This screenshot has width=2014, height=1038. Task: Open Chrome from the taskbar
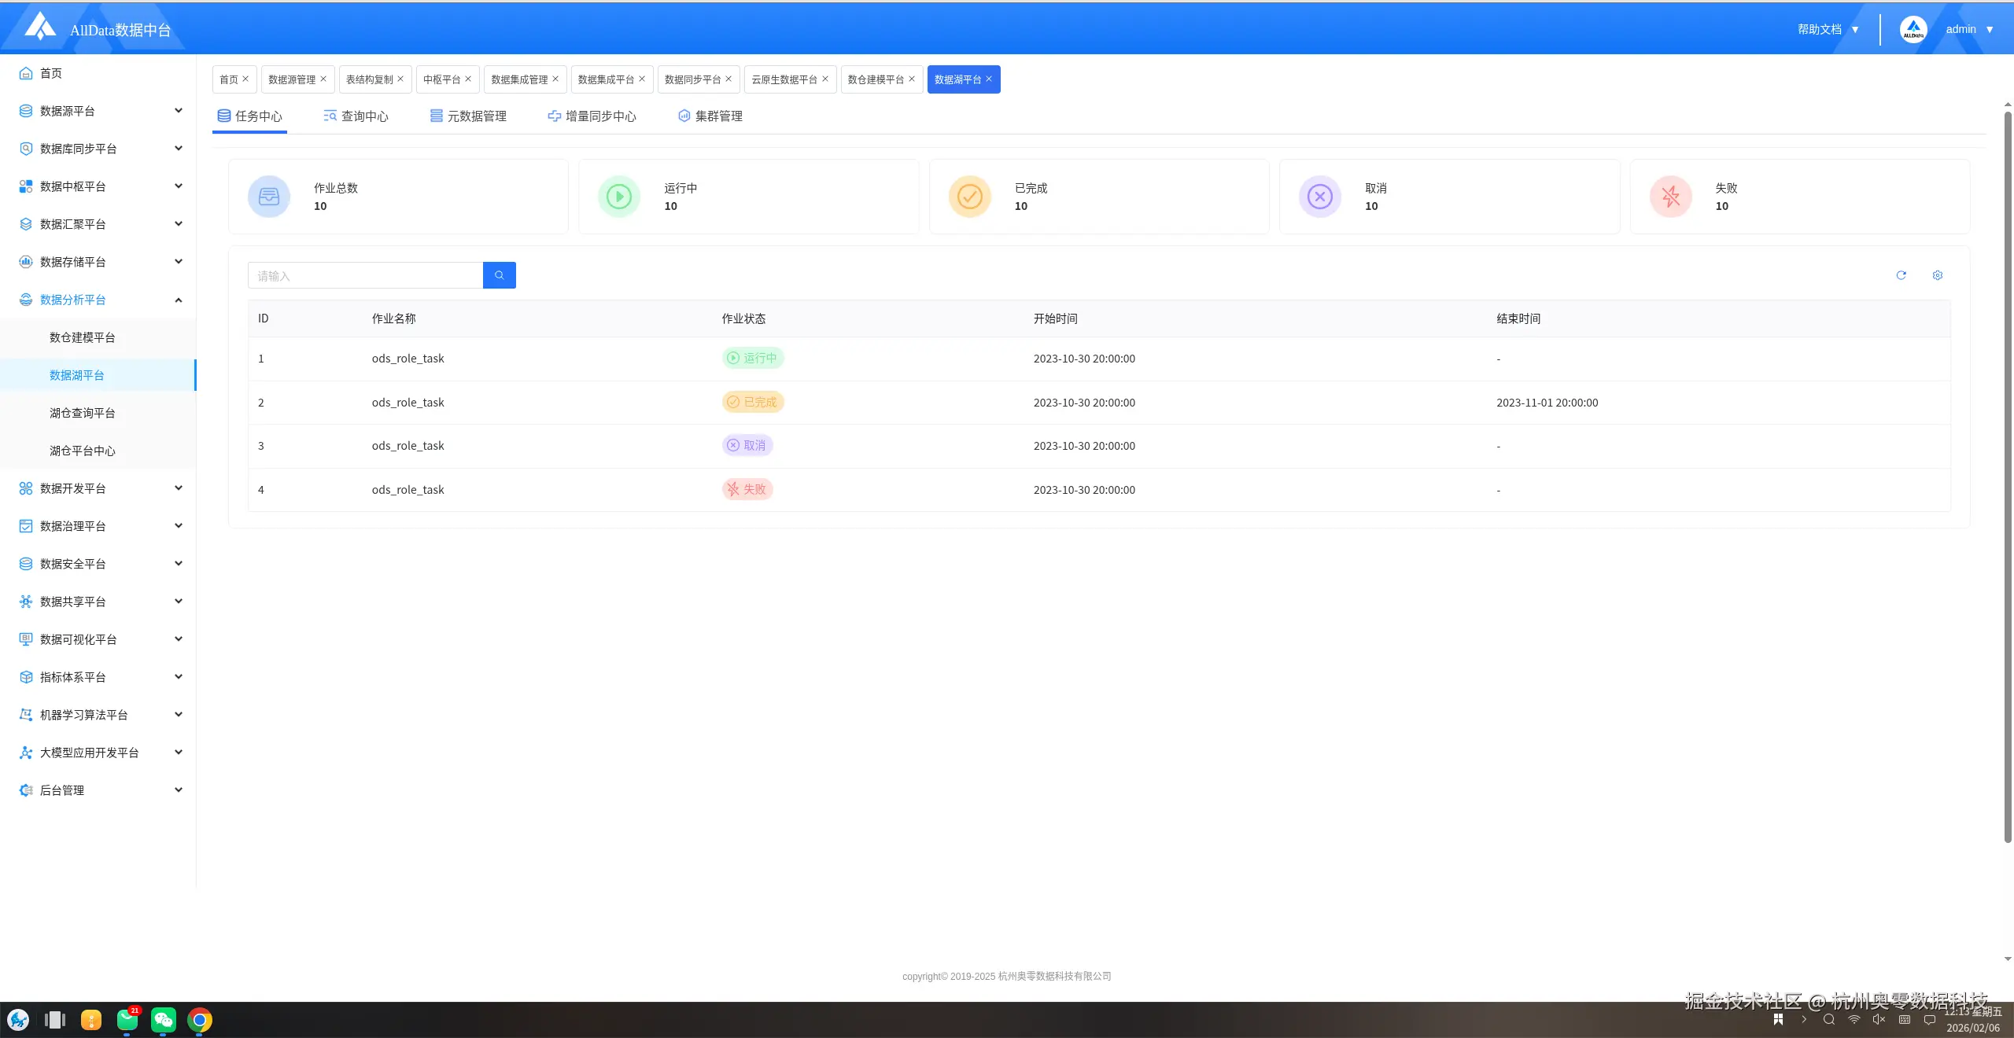pyautogui.click(x=200, y=1020)
